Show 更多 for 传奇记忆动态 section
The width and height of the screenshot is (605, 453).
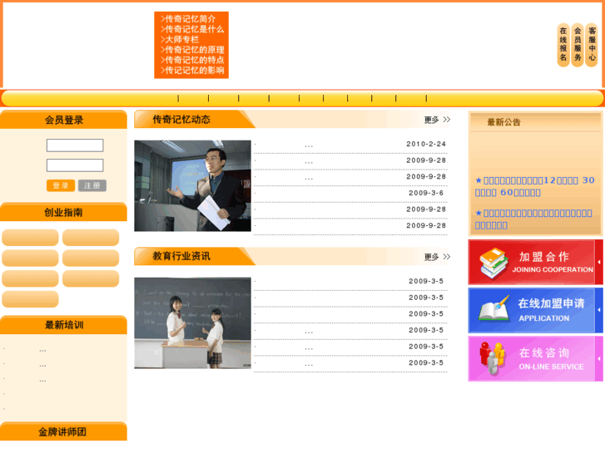coord(437,120)
